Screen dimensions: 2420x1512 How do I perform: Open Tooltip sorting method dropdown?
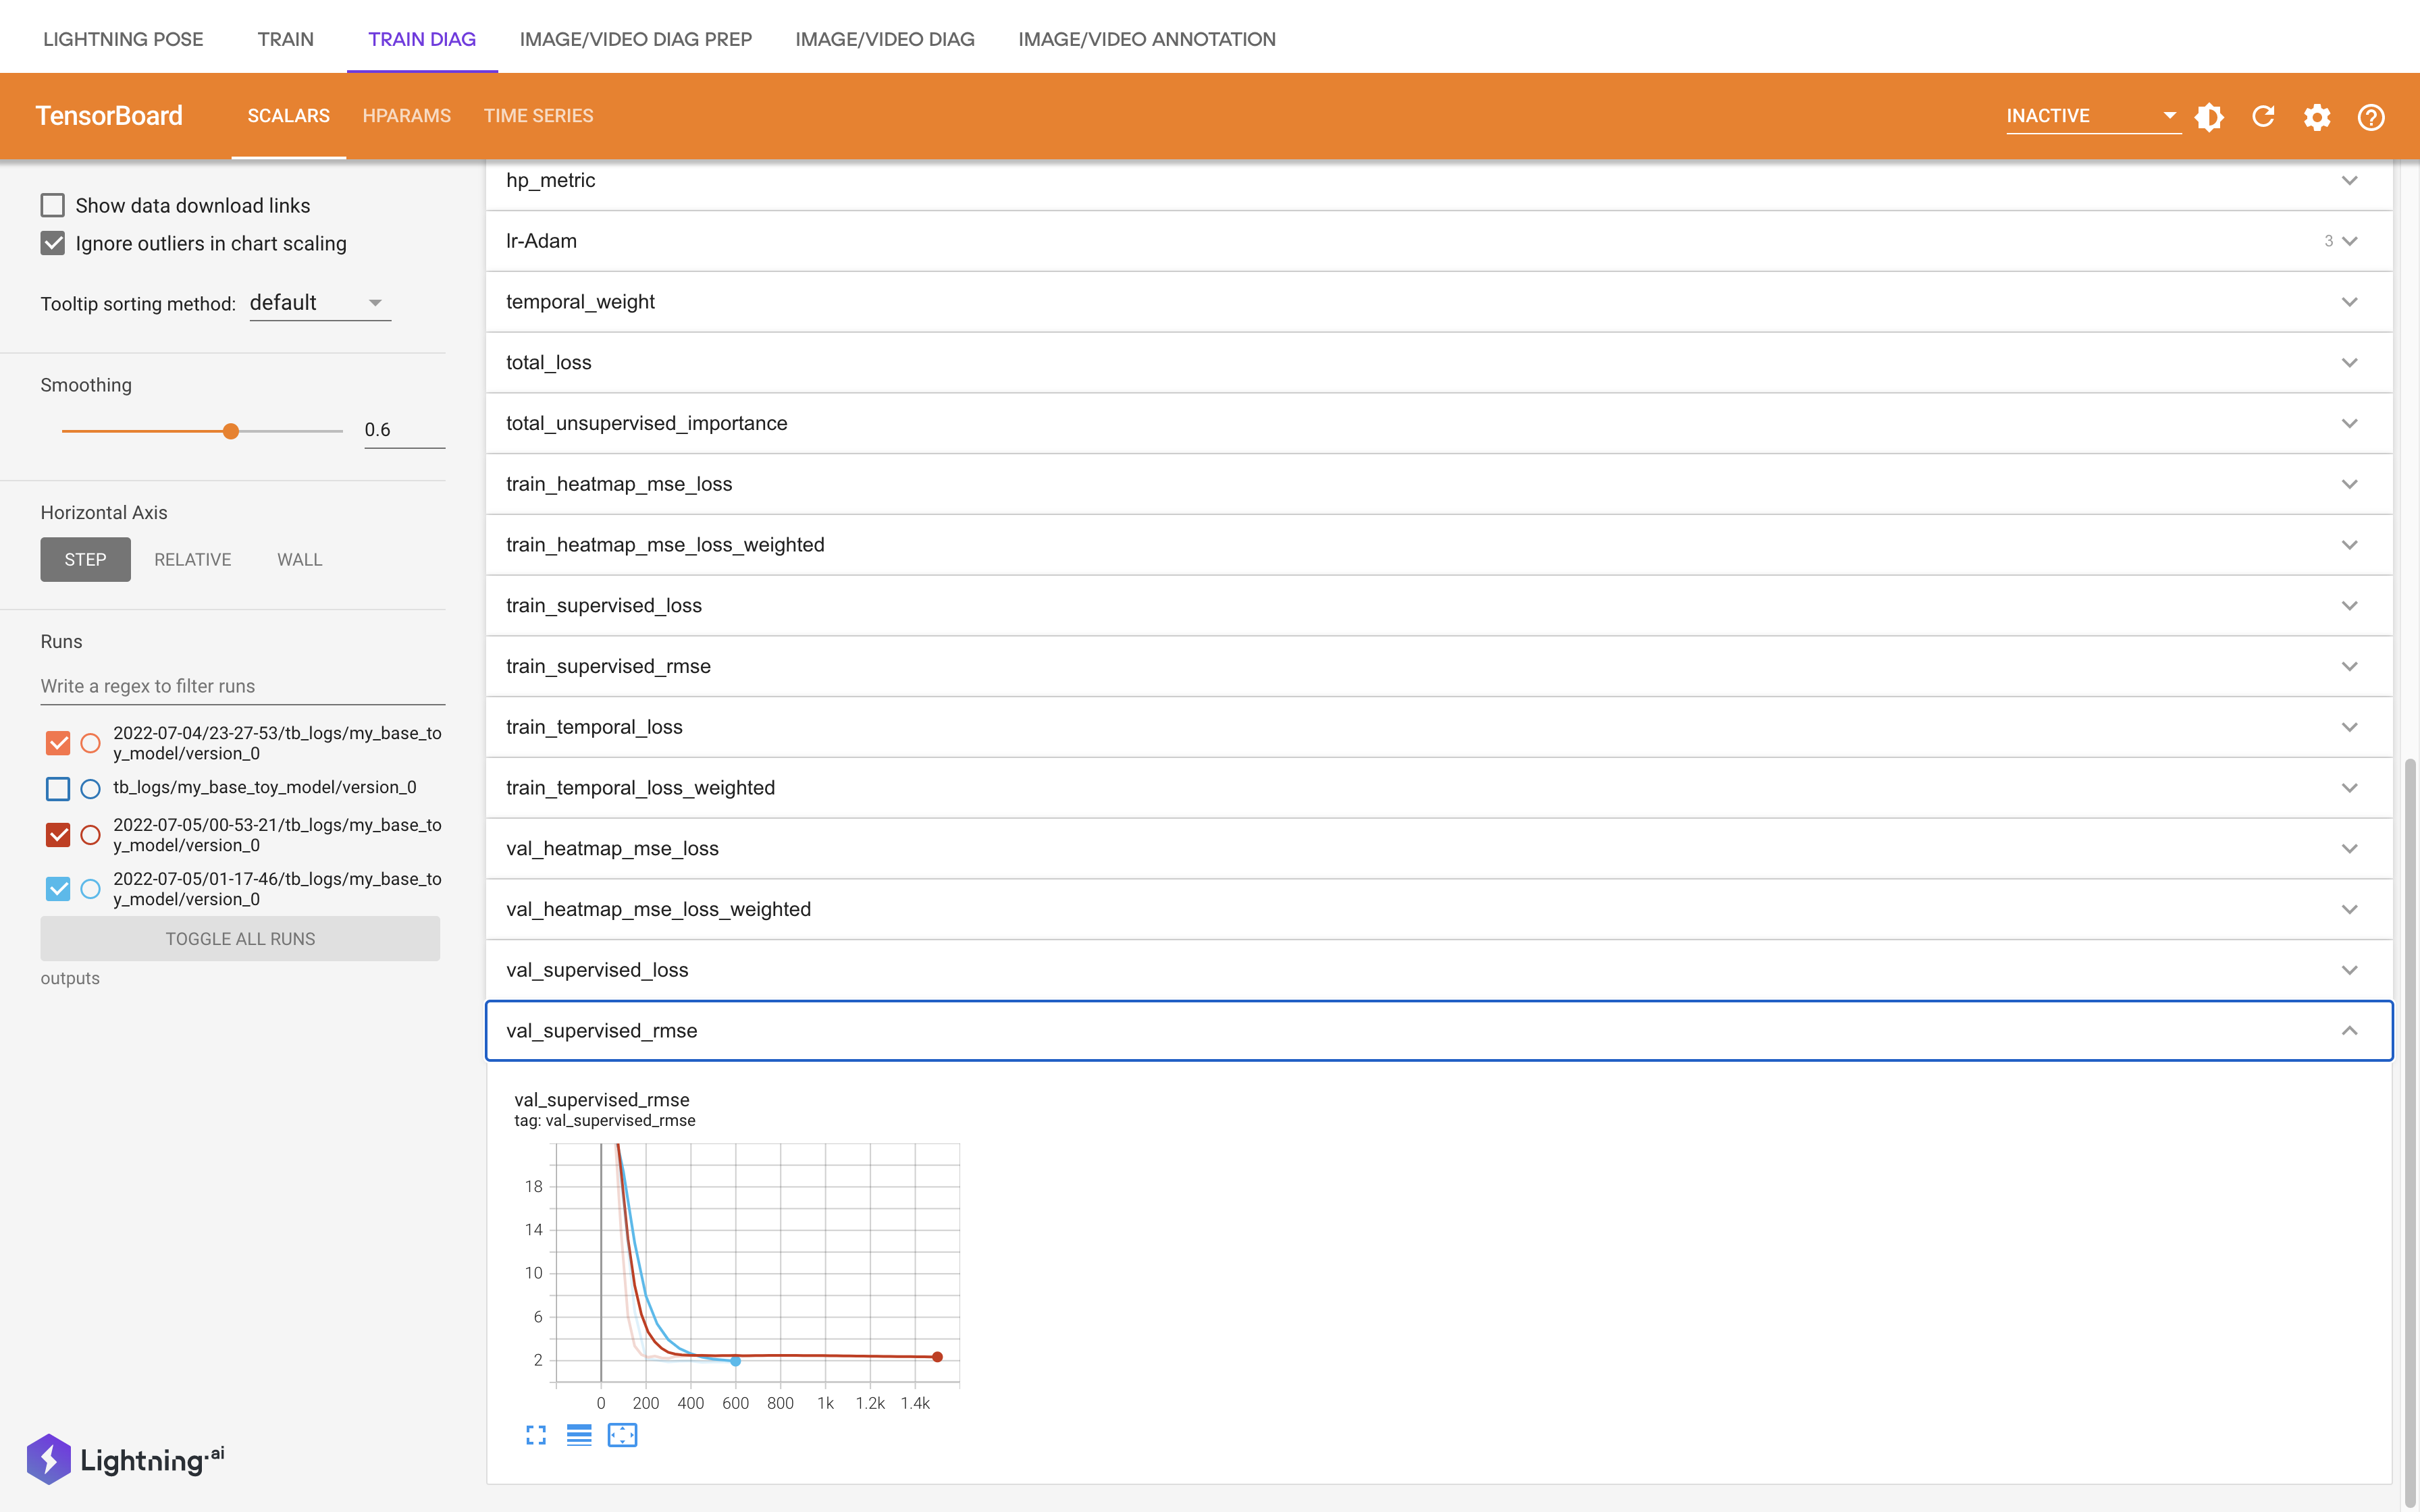click(x=319, y=303)
